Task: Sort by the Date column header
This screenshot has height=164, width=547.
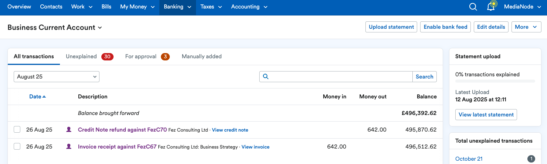Action: click(x=38, y=97)
